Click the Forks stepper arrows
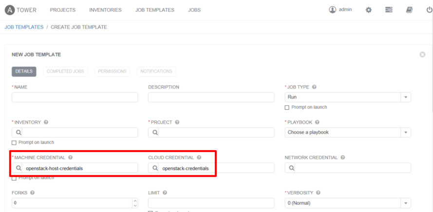The image size is (433, 212). (135, 203)
